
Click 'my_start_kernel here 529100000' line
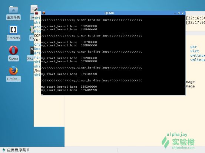pyautogui.click(x=69, y=74)
